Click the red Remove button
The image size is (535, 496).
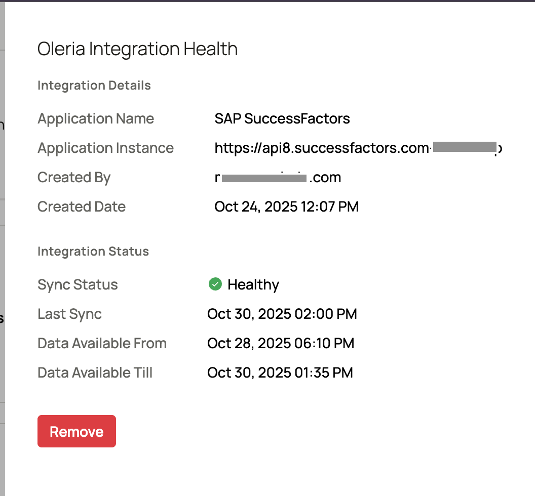coord(77,431)
